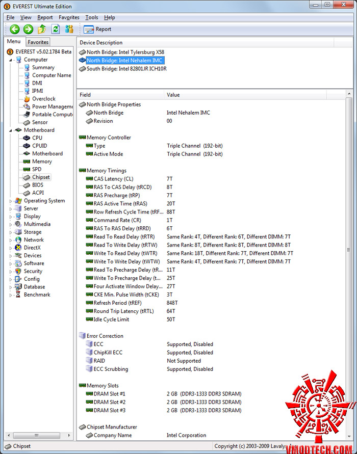357x454 pixels.
Task: Open the Tools menu
Action: tap(92, 17)
